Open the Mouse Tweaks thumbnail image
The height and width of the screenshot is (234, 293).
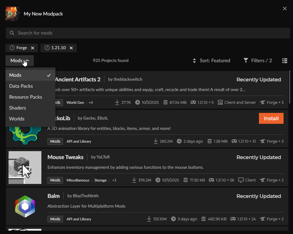[25, 168]
